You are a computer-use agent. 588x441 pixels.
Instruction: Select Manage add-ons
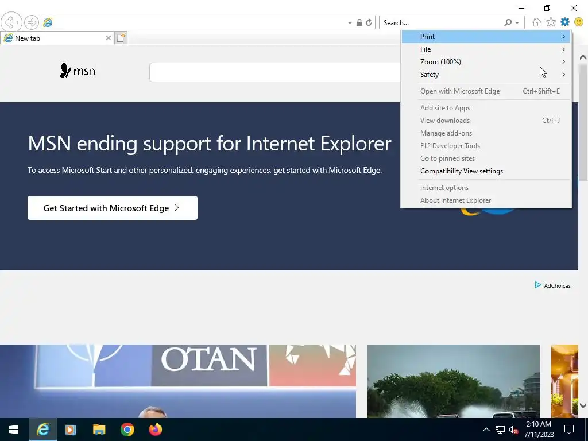[486, 133]
